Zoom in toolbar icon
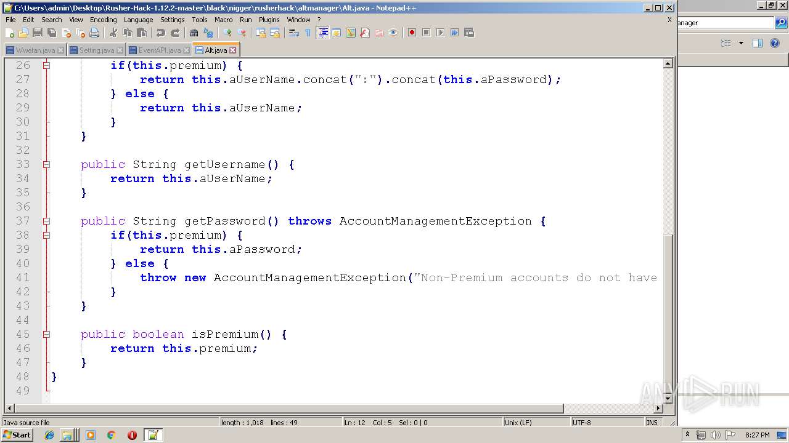This screenshot has width=789, height=443. [227, 33]
